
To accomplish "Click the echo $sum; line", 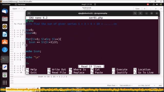I will (34, 51).
